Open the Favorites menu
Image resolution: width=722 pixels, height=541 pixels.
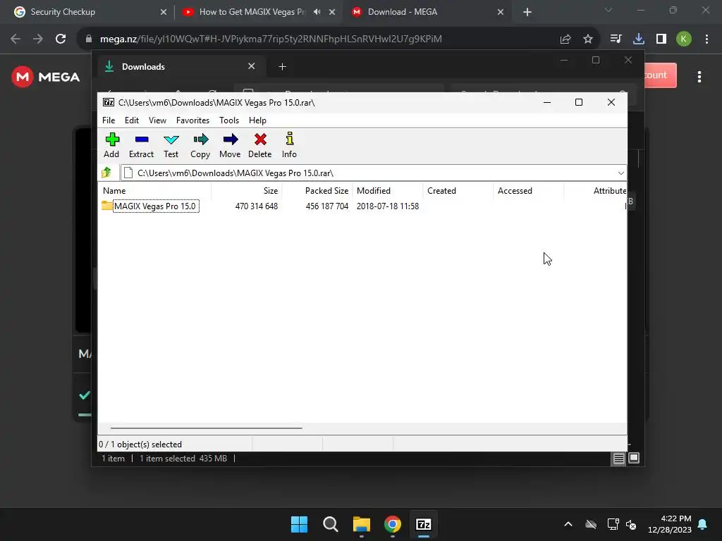tap(192, 120)
